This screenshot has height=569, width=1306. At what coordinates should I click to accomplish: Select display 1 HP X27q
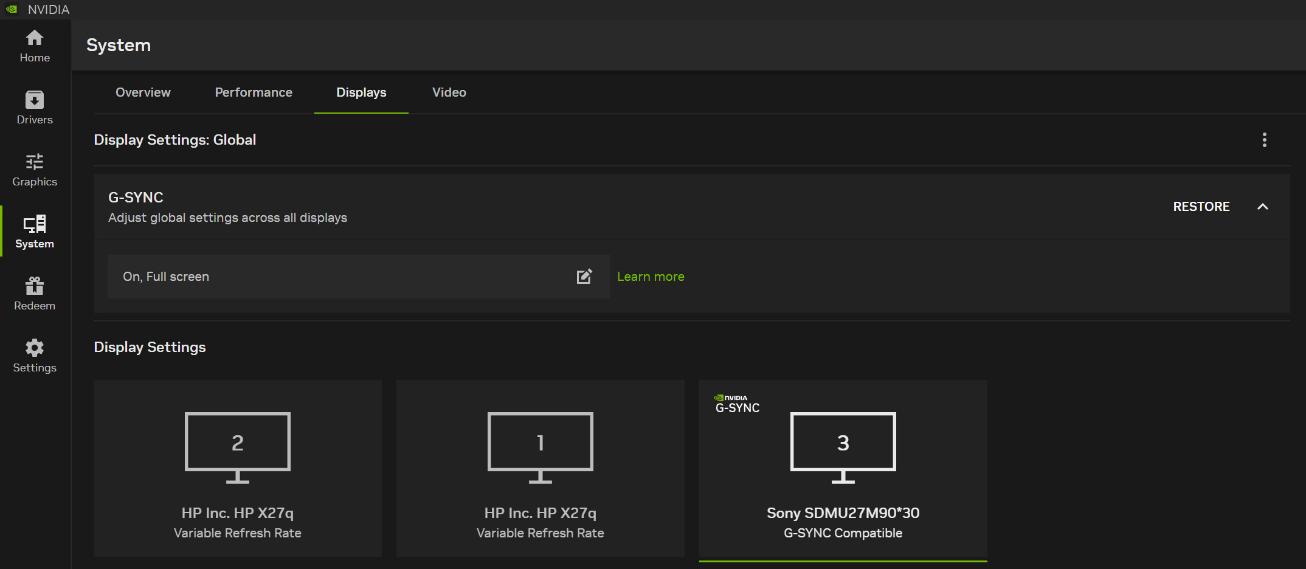click(x=540, y=468)
